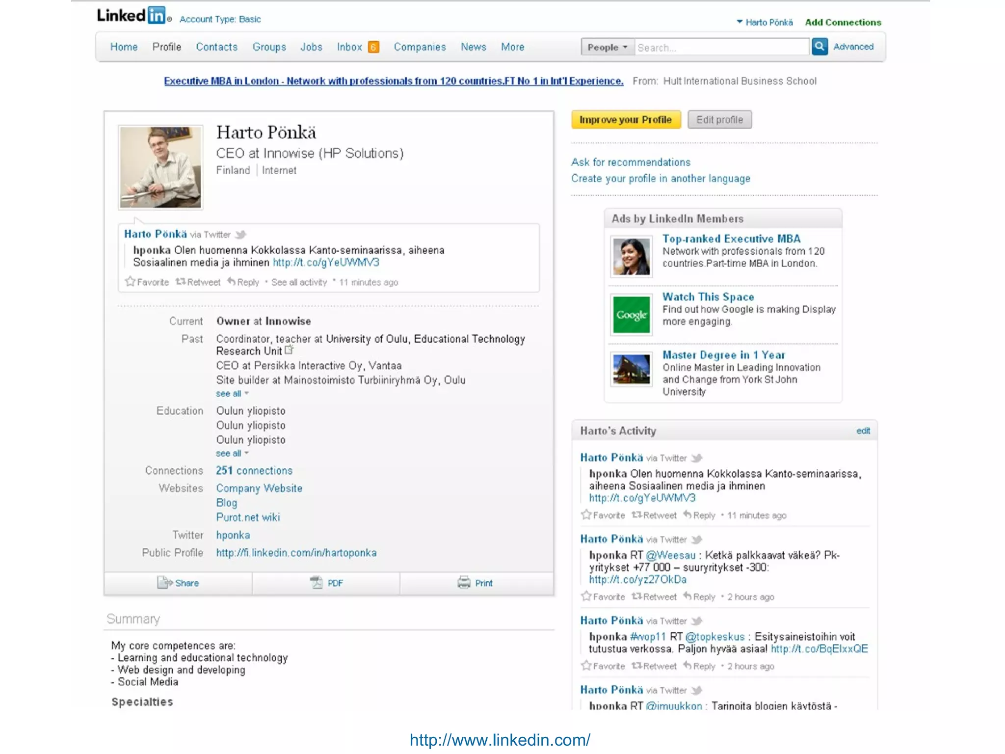Click the Improve your Profile button
1005x754 pixels.
[626, 120]
